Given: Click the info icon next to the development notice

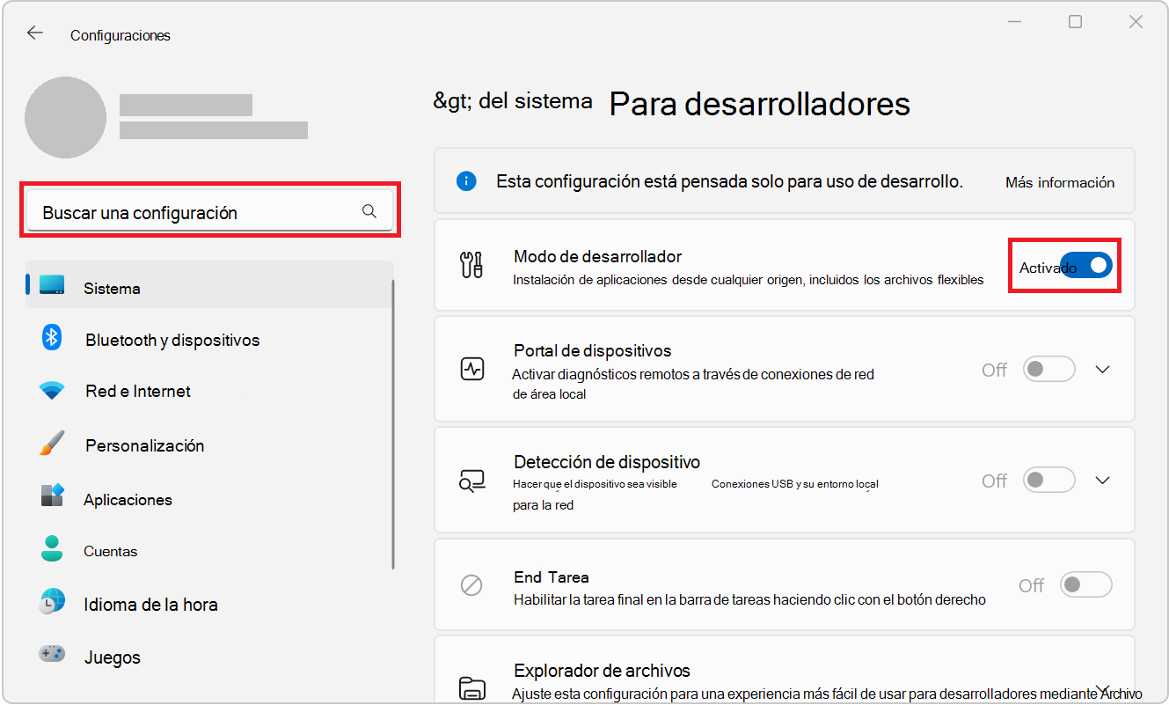Looking at the screenshot, I should pyautogui.click(x=467, y=181).
